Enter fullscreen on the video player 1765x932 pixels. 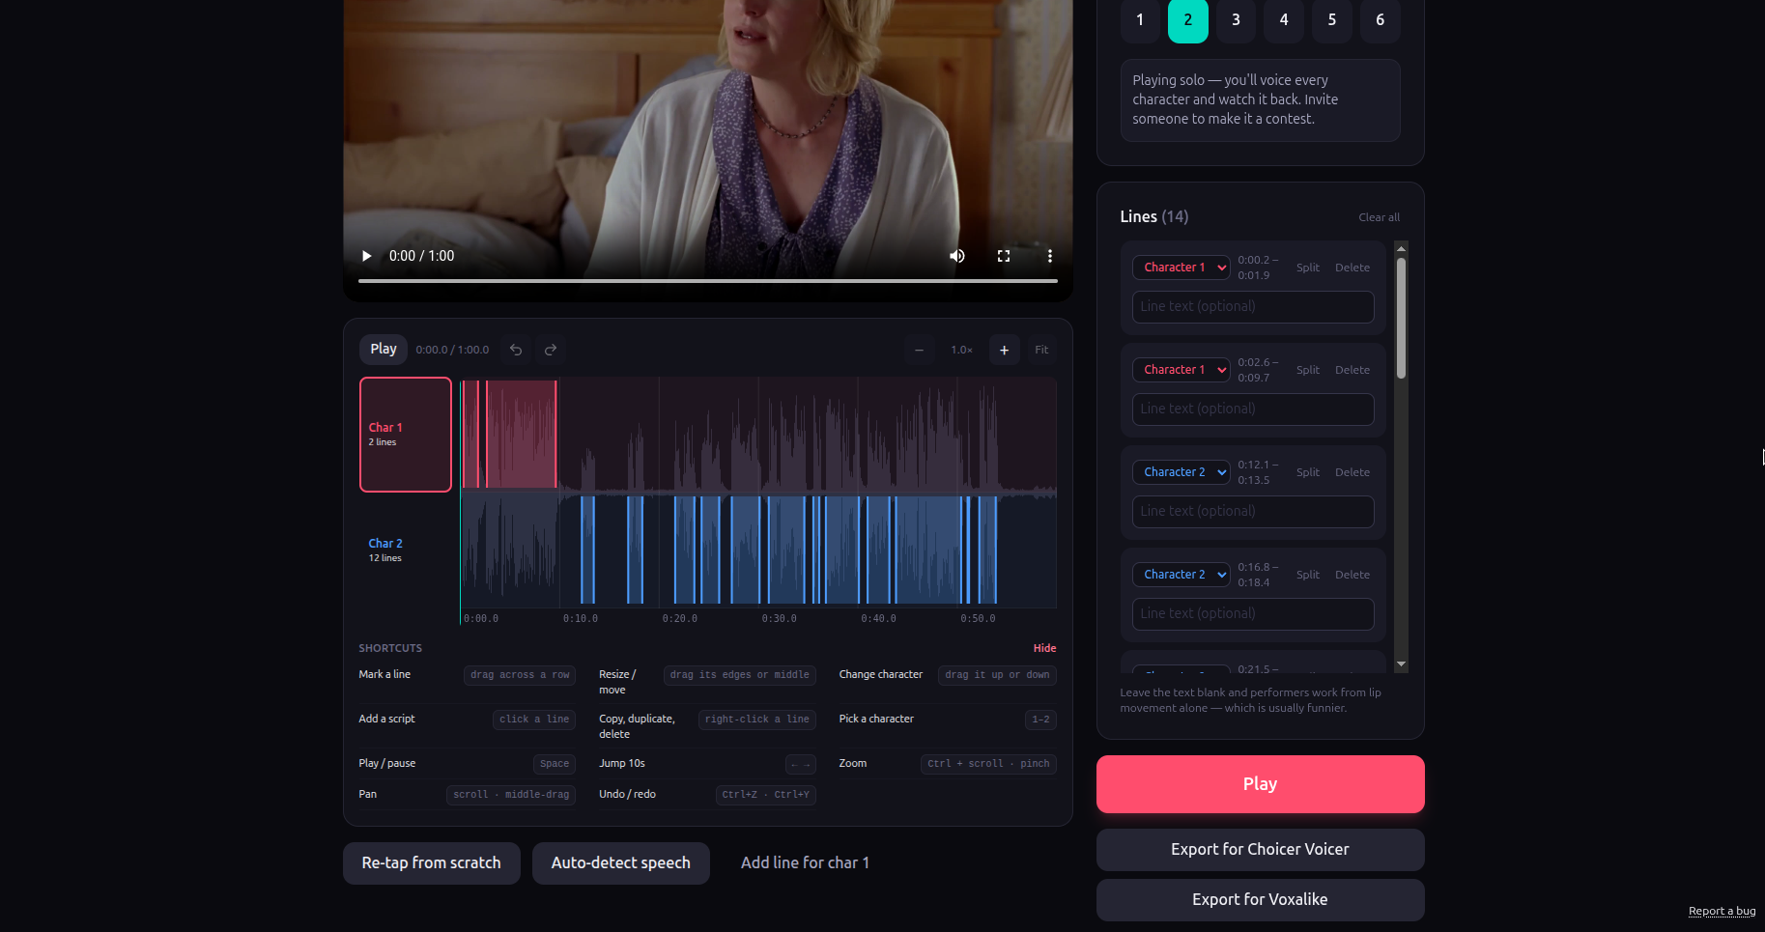(x=1004, y=256)
